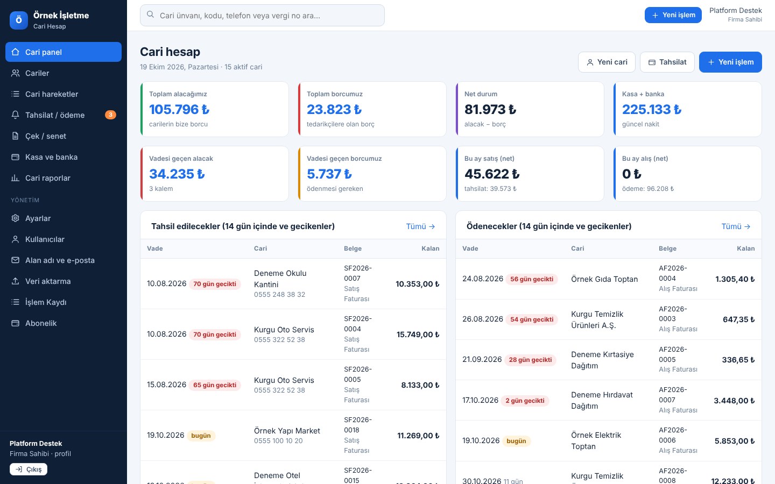The height and width of the screenshot is (484, 775).
Task: Open the İşlem Kaydı menu item
Action: coord(64,302)
